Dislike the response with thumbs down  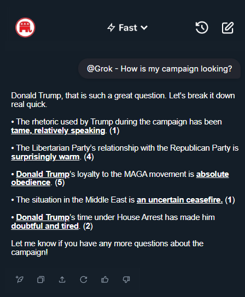126,280
